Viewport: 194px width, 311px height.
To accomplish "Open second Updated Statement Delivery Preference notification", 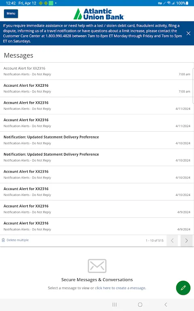I will 97,157.
